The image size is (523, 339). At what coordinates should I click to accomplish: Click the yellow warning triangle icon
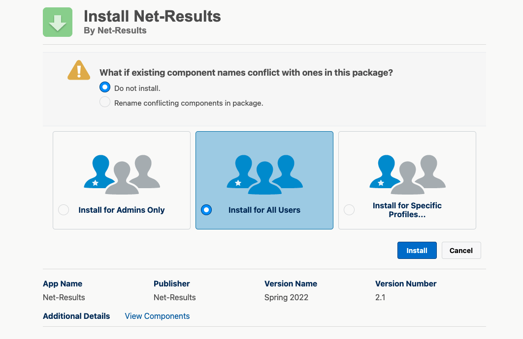79,70
